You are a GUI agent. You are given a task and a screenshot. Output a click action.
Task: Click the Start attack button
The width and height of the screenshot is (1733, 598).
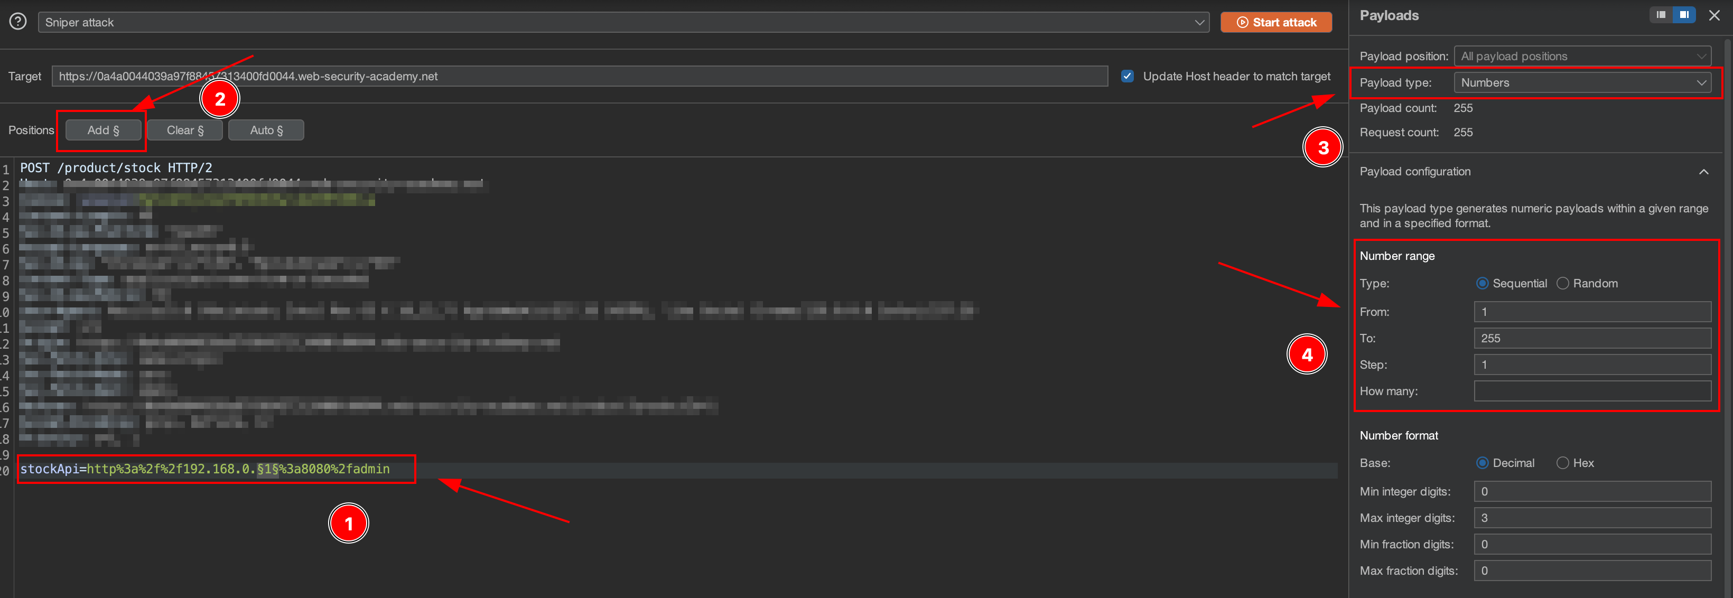[x=1275, y=22]
